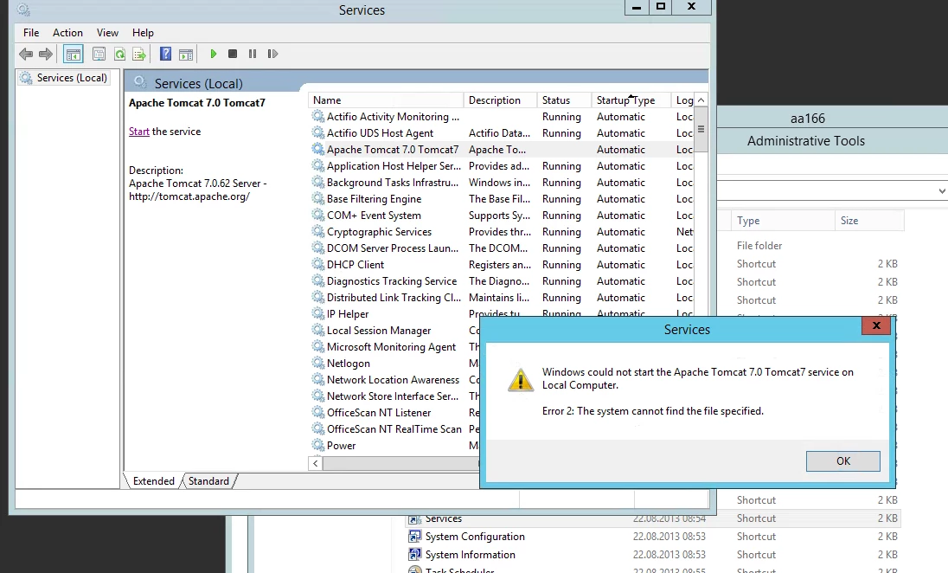Viewport: 948px width, 573px height.
Task: Select COM+ Event System service
Action: pos(502,216)
